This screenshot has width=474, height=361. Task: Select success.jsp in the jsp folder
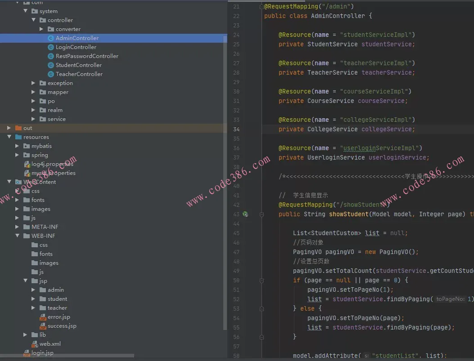(62, 326)
